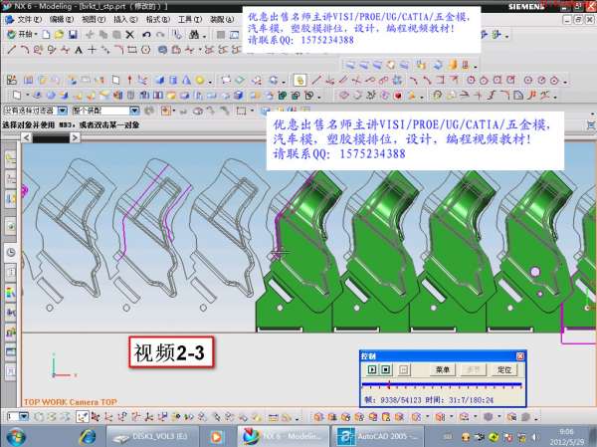Close the 控制 playback panel

520,356
